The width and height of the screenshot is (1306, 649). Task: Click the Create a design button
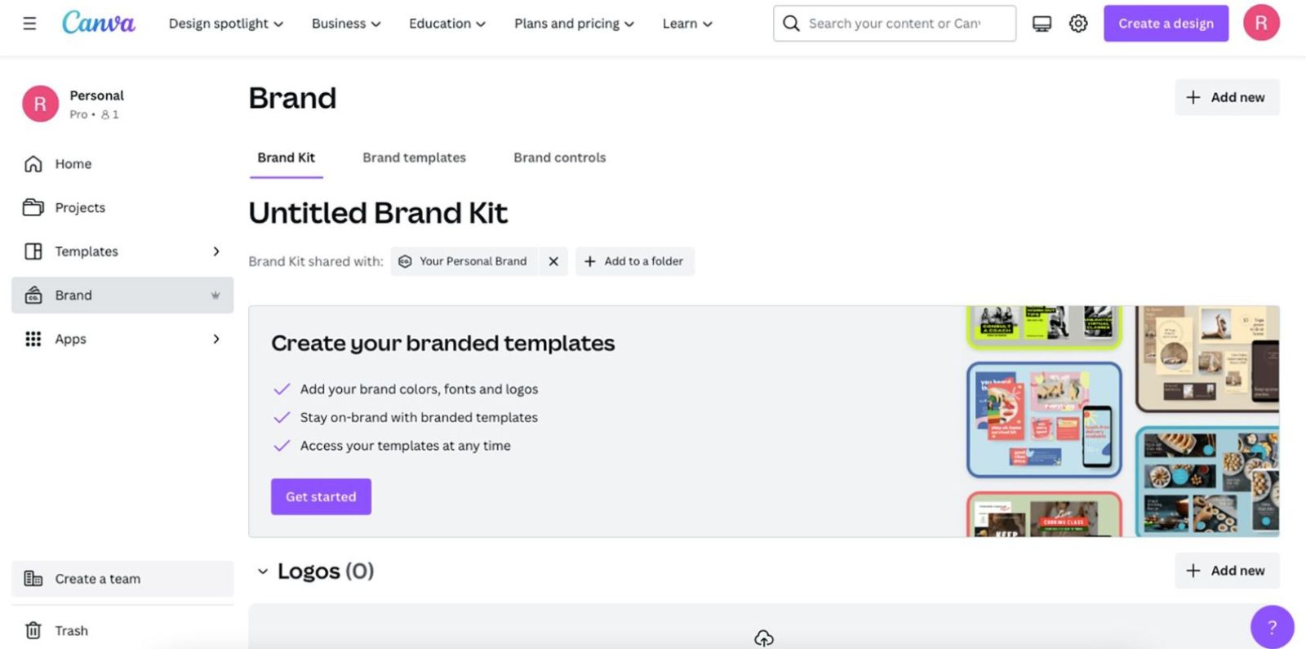[1165, 24]
